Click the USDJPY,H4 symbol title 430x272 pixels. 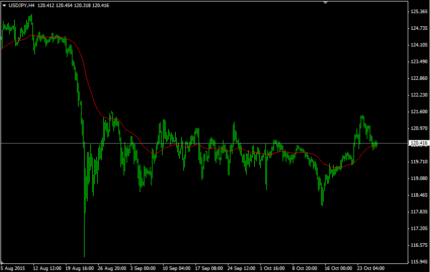(x=21, y=6)
